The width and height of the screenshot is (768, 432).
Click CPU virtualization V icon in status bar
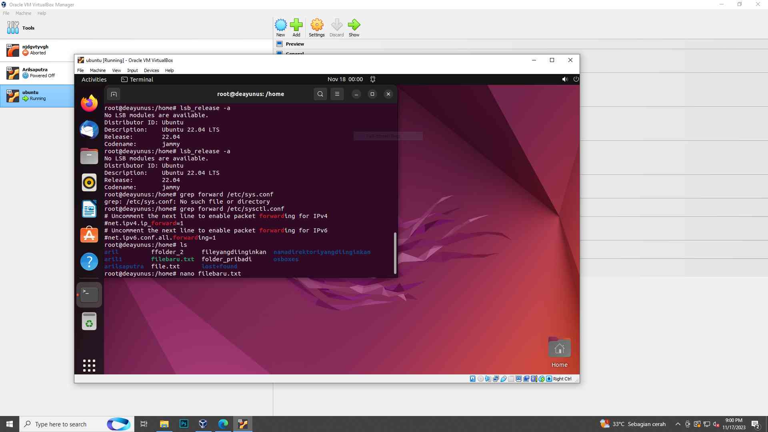click(534, 379)
